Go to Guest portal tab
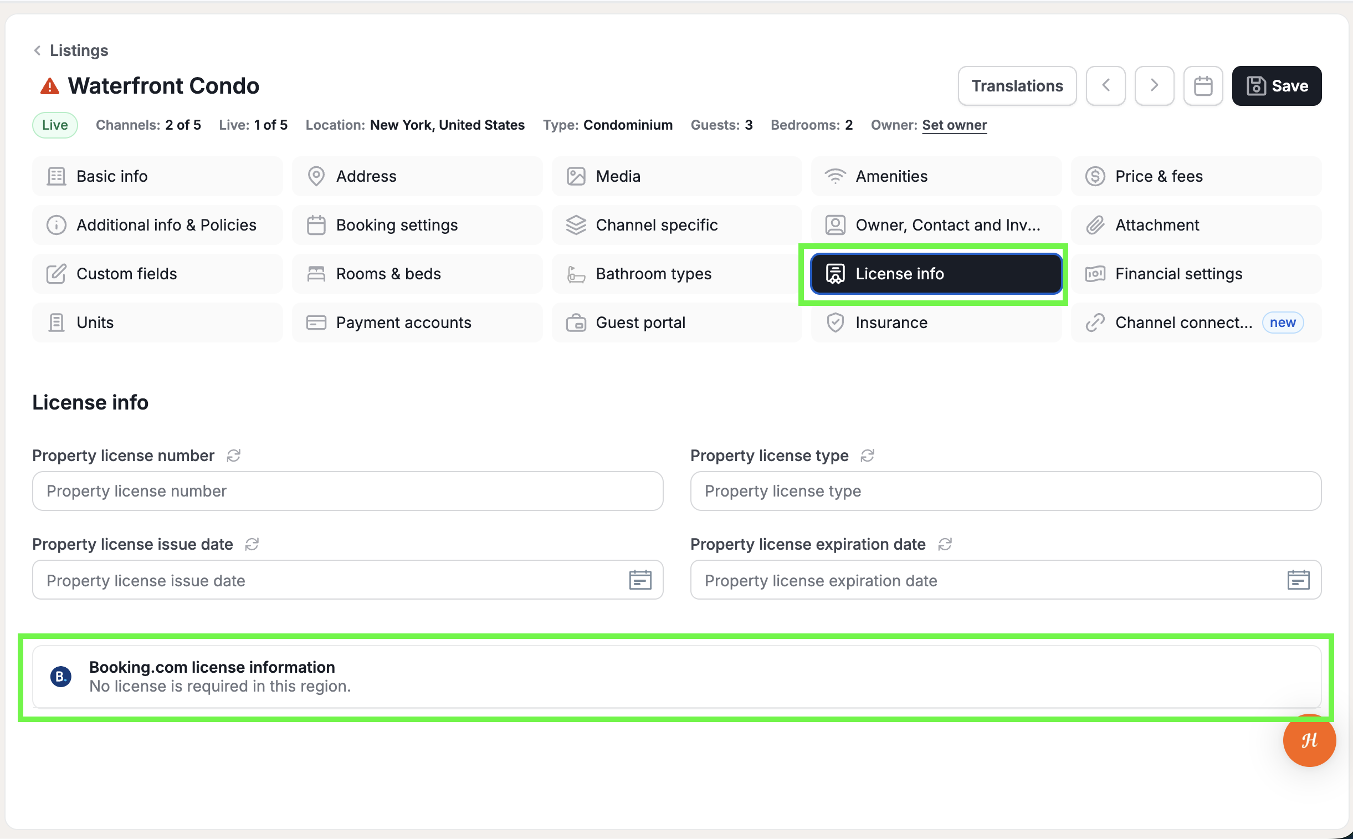The height and width of the screenshot is (839, 1353). 677,323
